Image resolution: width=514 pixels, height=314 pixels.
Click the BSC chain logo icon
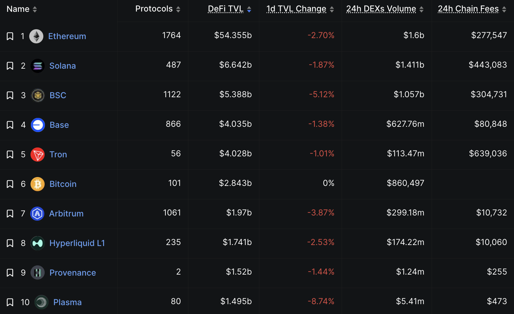(38, 95)
